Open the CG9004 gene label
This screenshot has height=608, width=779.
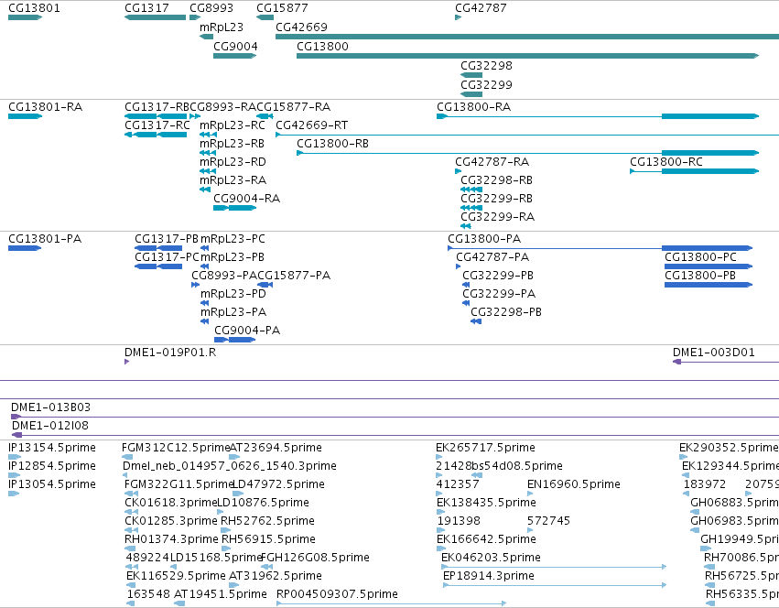pos(235,46)
